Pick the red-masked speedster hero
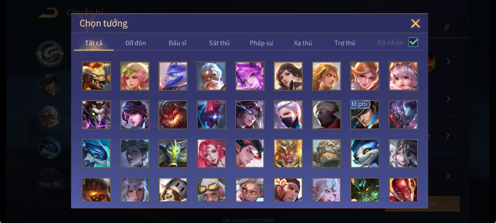Viewport: 496px width, 223px height. coord(403,190)
